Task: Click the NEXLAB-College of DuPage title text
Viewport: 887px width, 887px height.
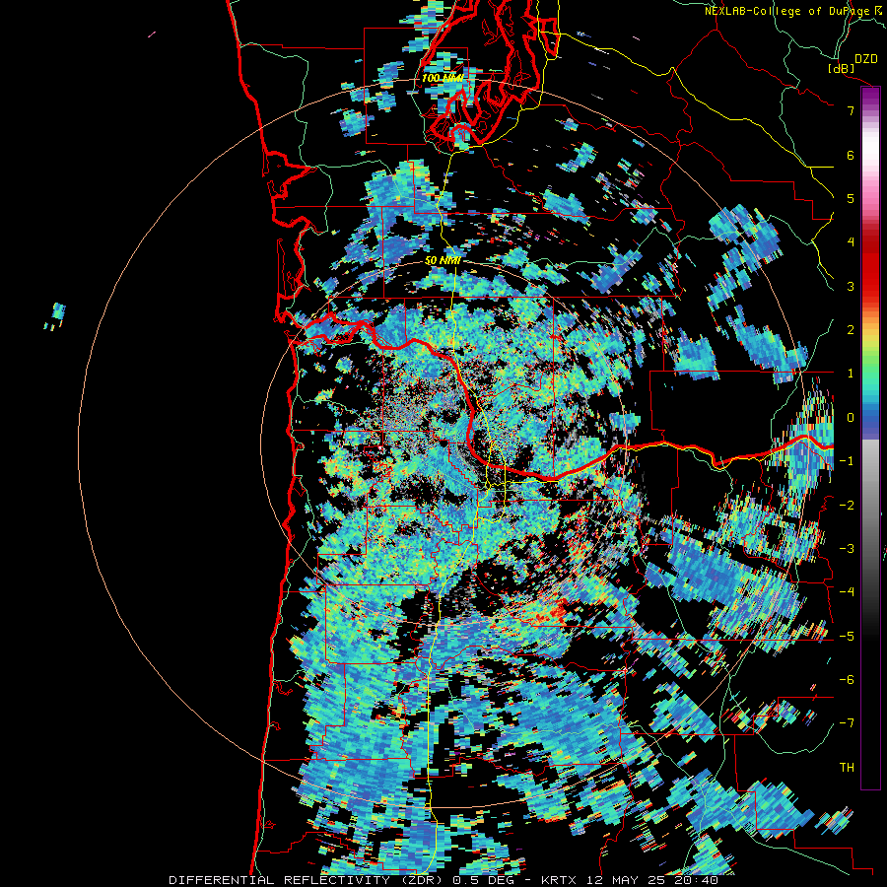Action: click(x=787, y=11)
